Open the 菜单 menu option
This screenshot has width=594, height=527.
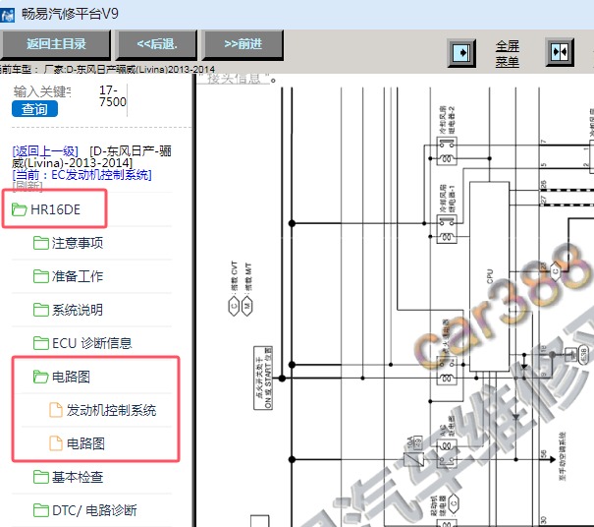pos(507,61)
